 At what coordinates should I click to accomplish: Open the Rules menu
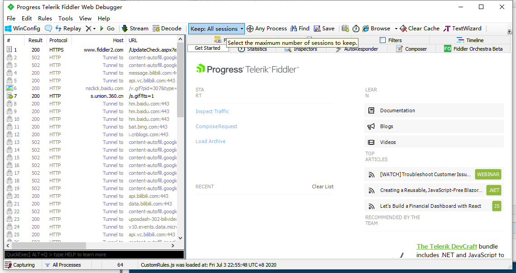click(45, 19)
